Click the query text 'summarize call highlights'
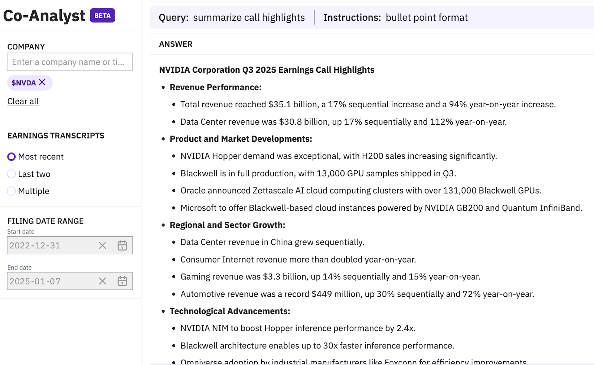The width and height of the screenshot is (594, 365). [x=249, y=17]
